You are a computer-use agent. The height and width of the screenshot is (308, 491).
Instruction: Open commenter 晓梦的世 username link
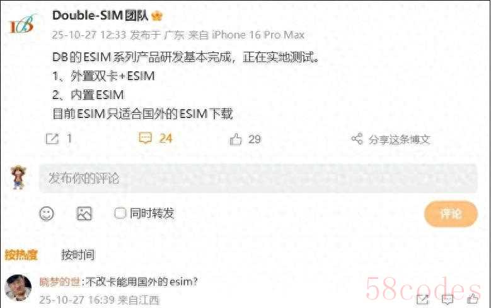pos(60,282)
